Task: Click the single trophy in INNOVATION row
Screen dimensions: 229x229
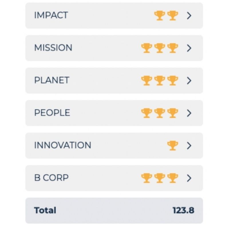Action: click(x=173, y=145)
